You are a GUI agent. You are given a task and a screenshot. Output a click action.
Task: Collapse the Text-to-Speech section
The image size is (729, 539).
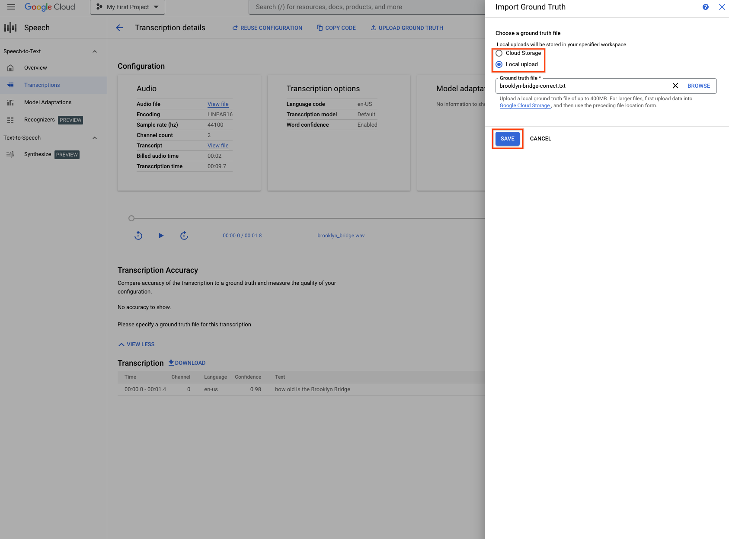95,137
